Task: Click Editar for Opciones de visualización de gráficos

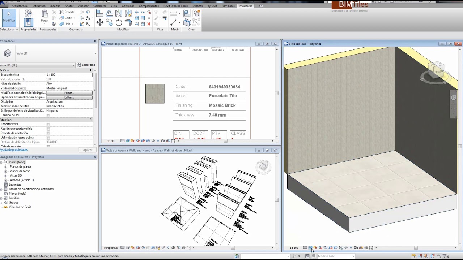Action: tap(69, 97)
